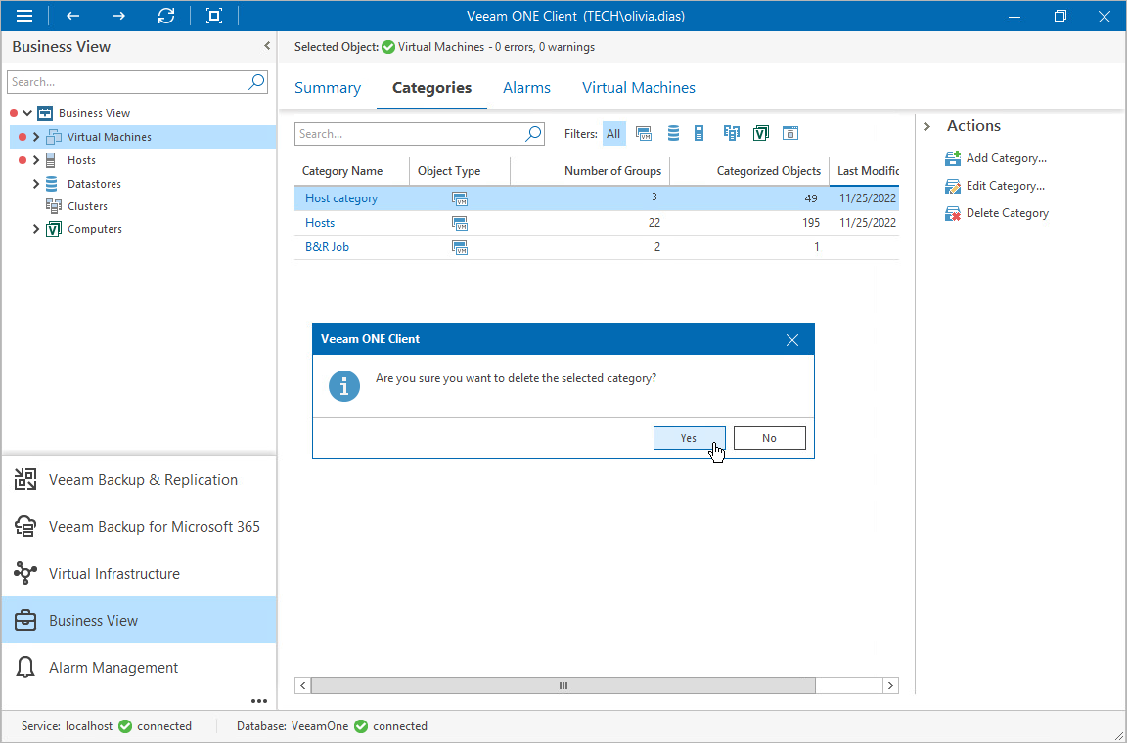The height and width of the screenshot is (743, 1127).
Task: Open the Host category link
Action: 341,198
